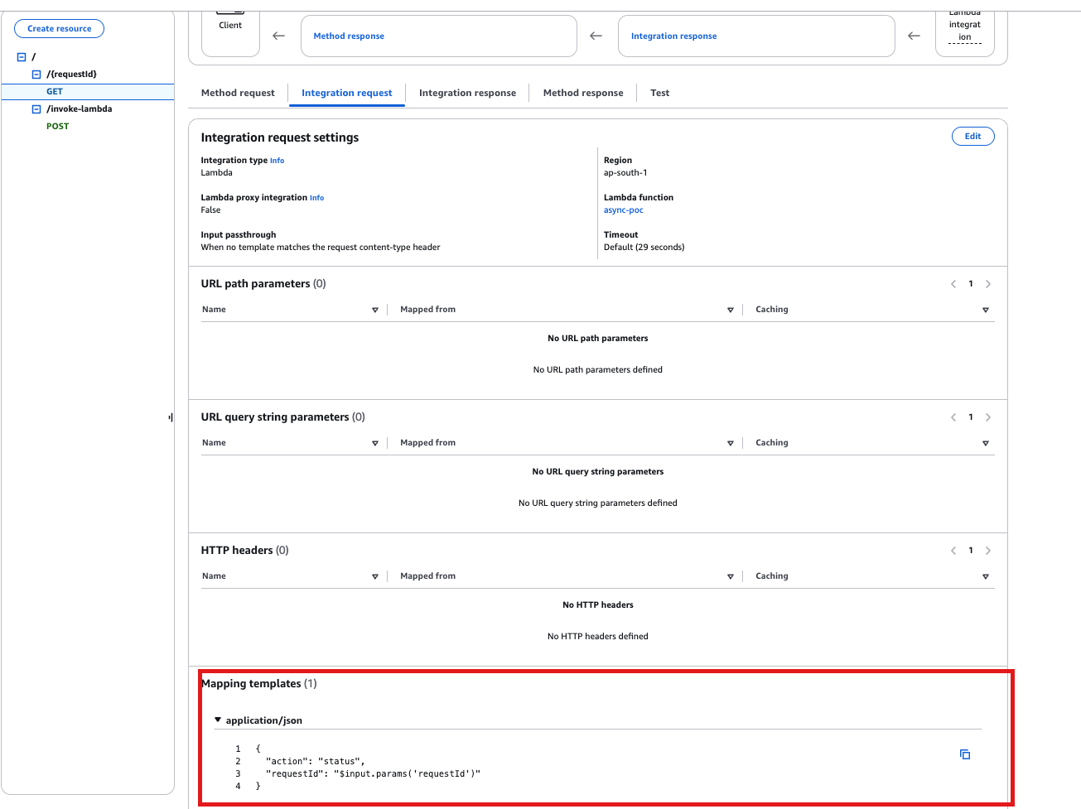Open the Integration response tab
Screen dimensions: 1081x809
(x=467, y=93)
